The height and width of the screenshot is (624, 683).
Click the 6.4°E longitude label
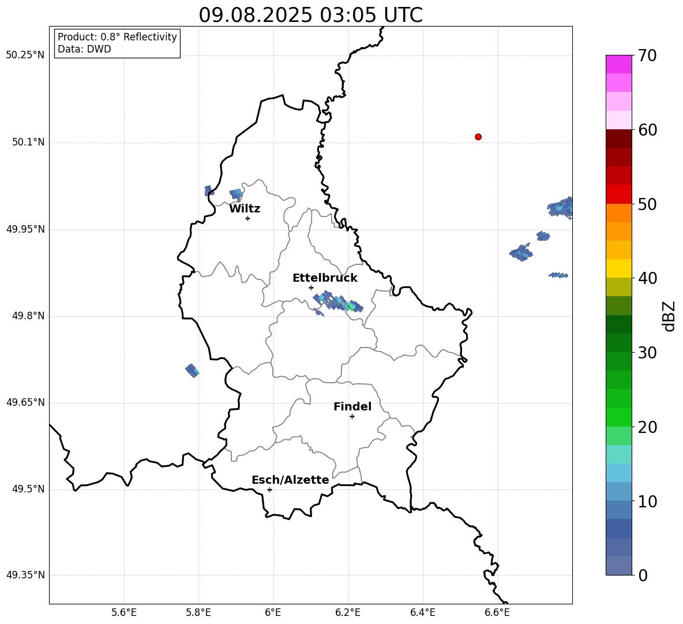tap(422, 612)
